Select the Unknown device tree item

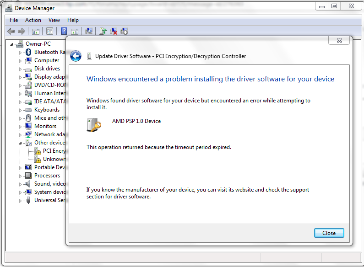pyautogui.click(x=54, y=159)
